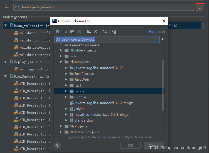Expand the jakarta-taglibs-standard-1.1.2 folder

point(66,68)
